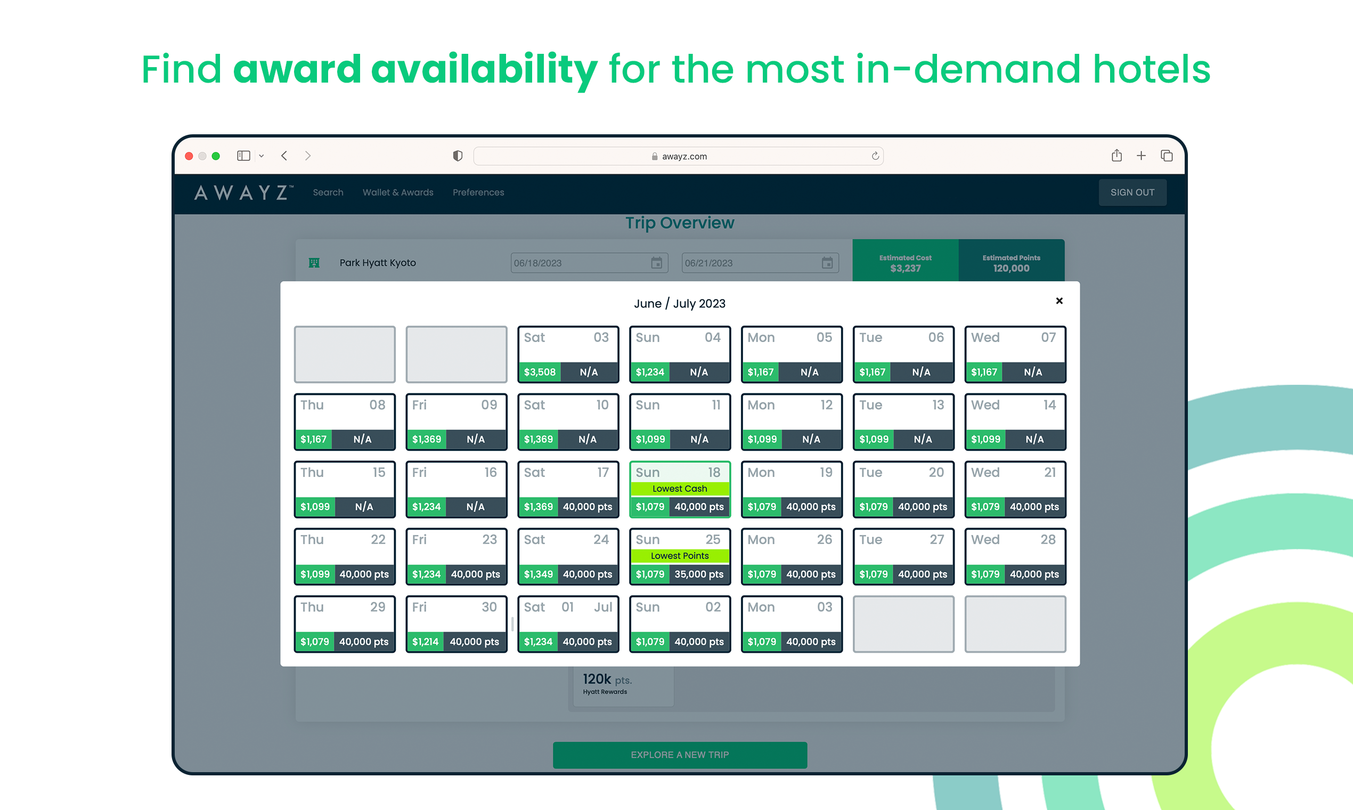The height and width of the screenshot is (810, 1353).
Task: Choose Sun 11 calendar day
Action: (680, 422)
